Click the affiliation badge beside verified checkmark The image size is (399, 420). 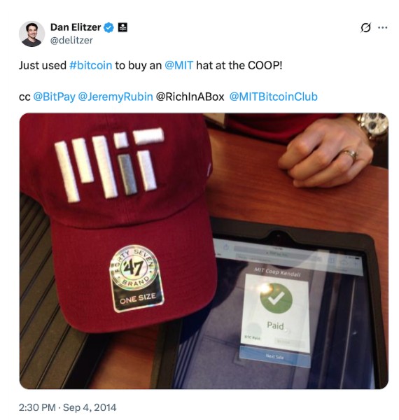point(122,27)
